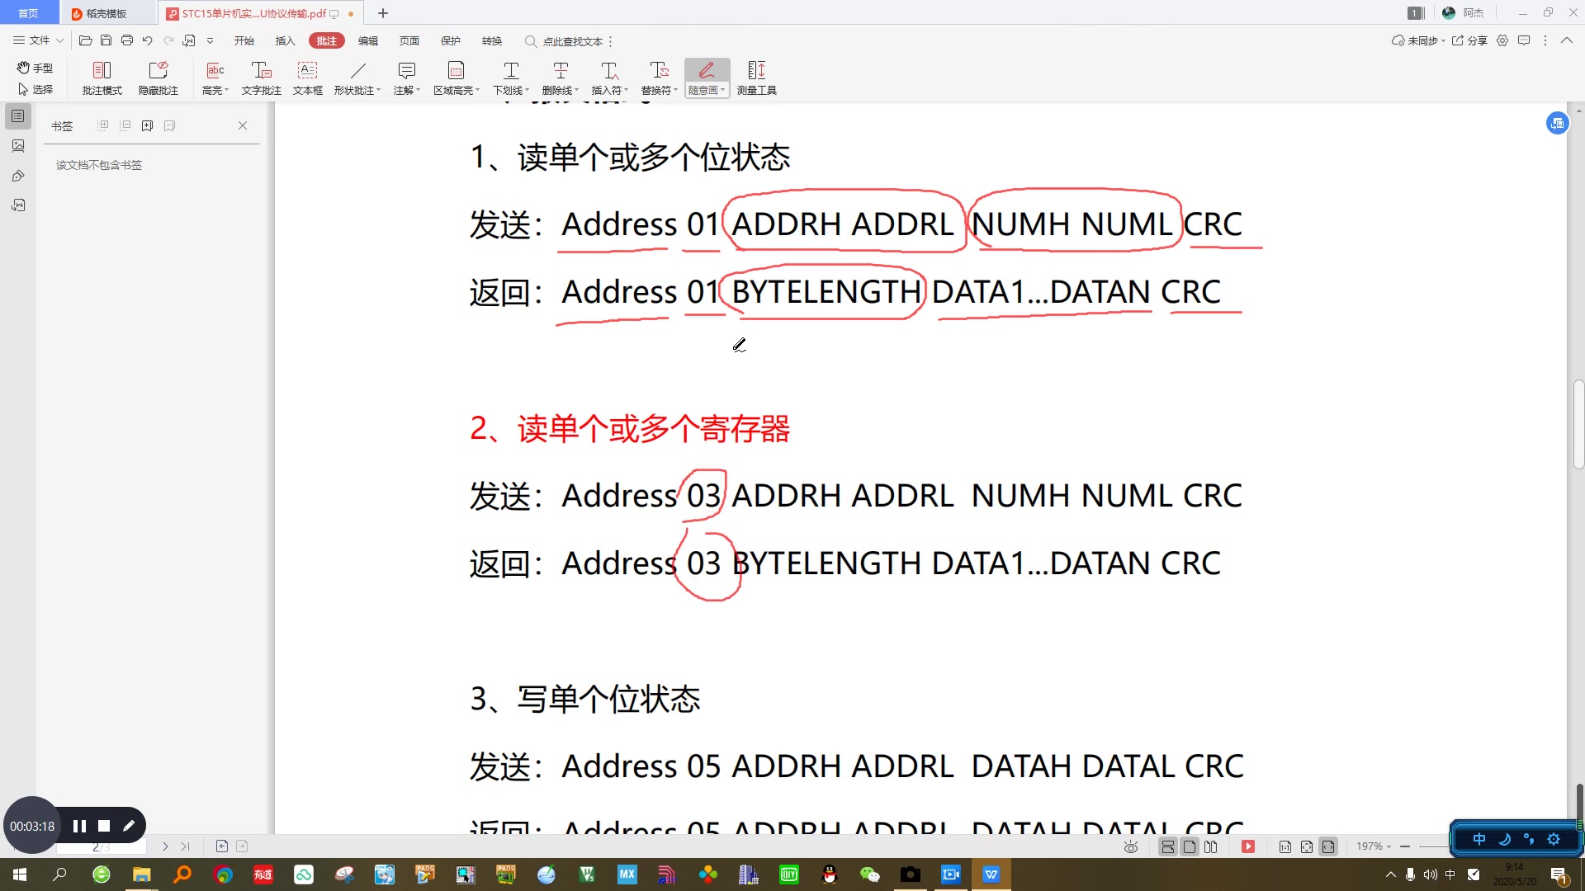Open the image sidebar panel
Image resolution: width=1585 pixels, height=891 pixels.
(x=18, y=146)
